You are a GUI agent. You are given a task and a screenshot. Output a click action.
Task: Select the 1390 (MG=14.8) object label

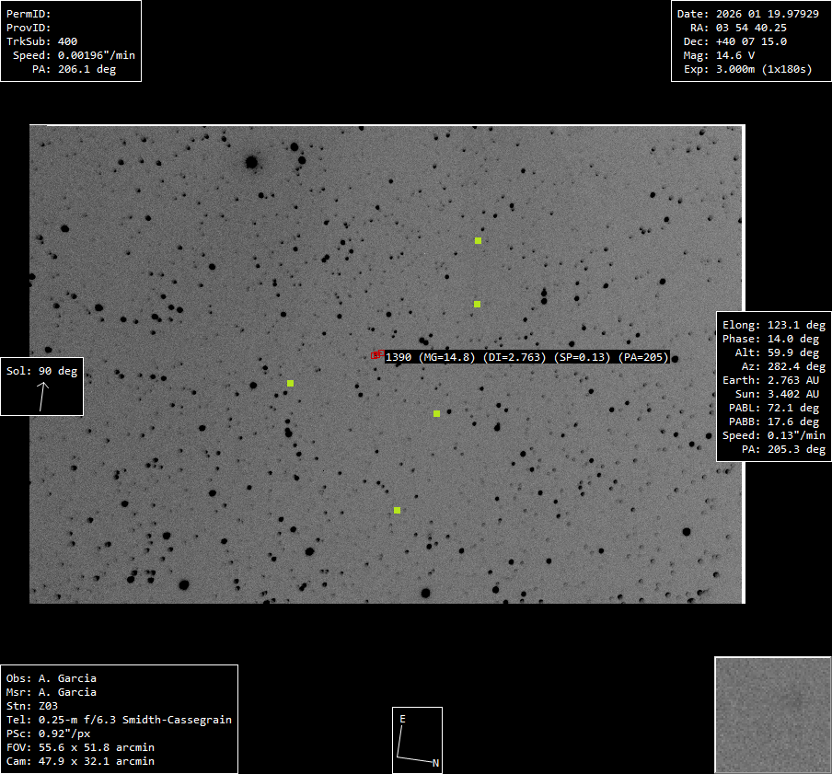[x=430, y=357]
